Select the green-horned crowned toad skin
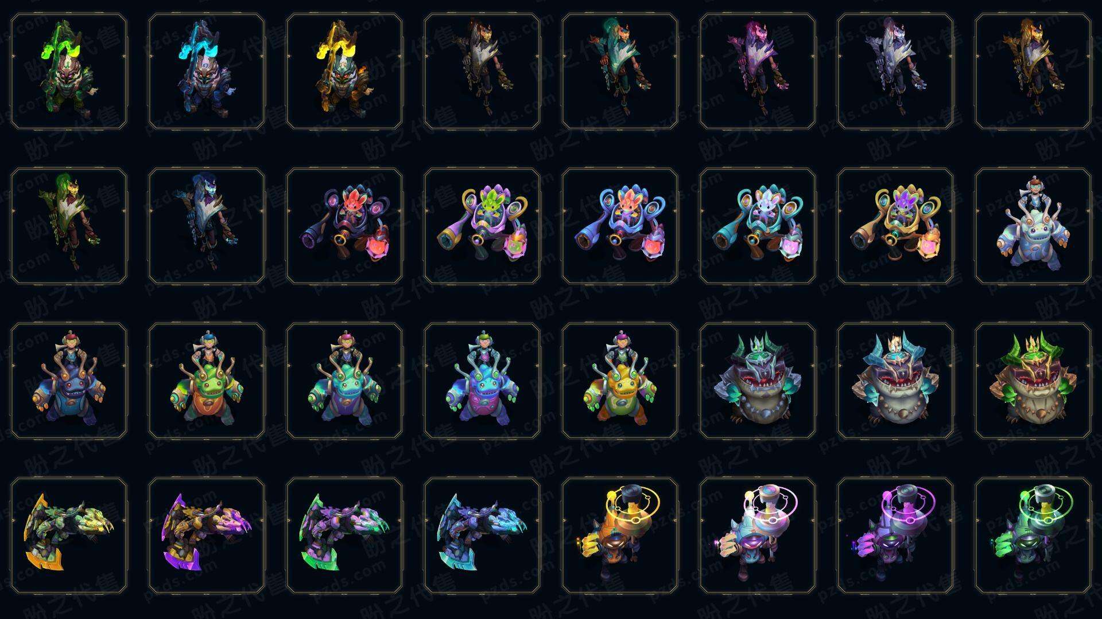Image resolution: width=1102 pixels, height=619 pixels. (x=1033, y=381)
